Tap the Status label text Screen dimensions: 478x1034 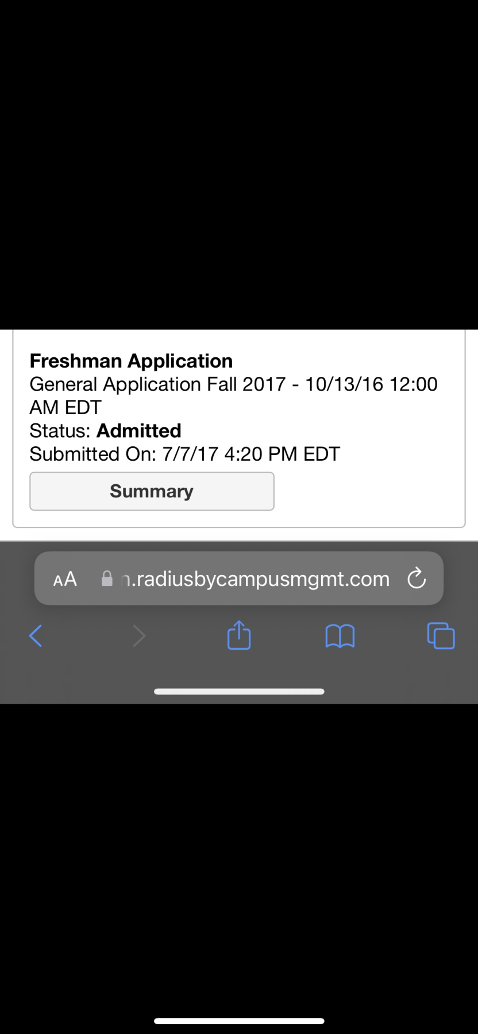coord(60,431)
